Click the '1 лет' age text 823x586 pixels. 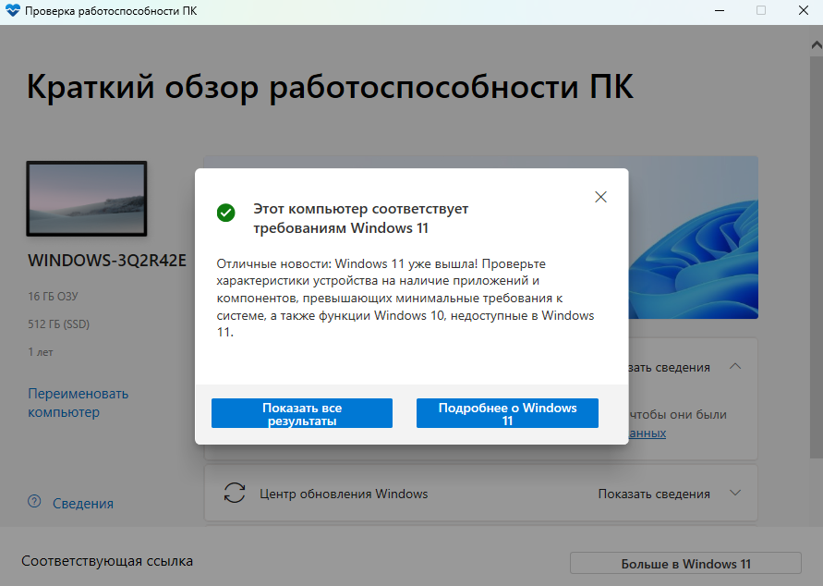point(41,352)
